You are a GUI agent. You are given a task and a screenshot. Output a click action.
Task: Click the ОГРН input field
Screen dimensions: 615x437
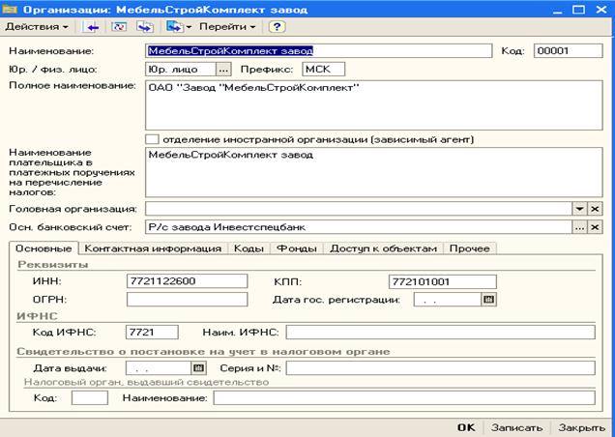(x=187, y=300)
